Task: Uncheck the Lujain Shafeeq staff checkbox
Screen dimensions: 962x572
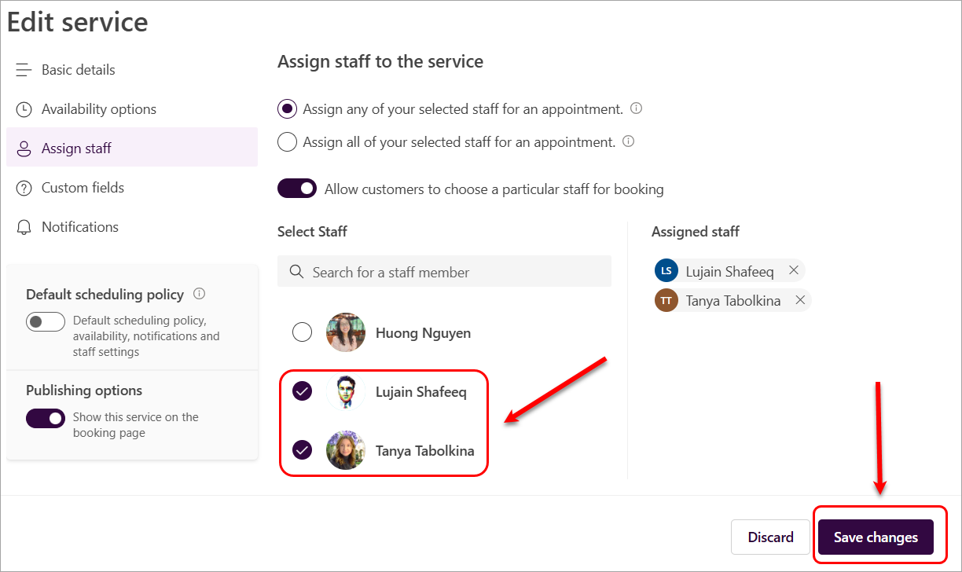Action: (302, 391)
